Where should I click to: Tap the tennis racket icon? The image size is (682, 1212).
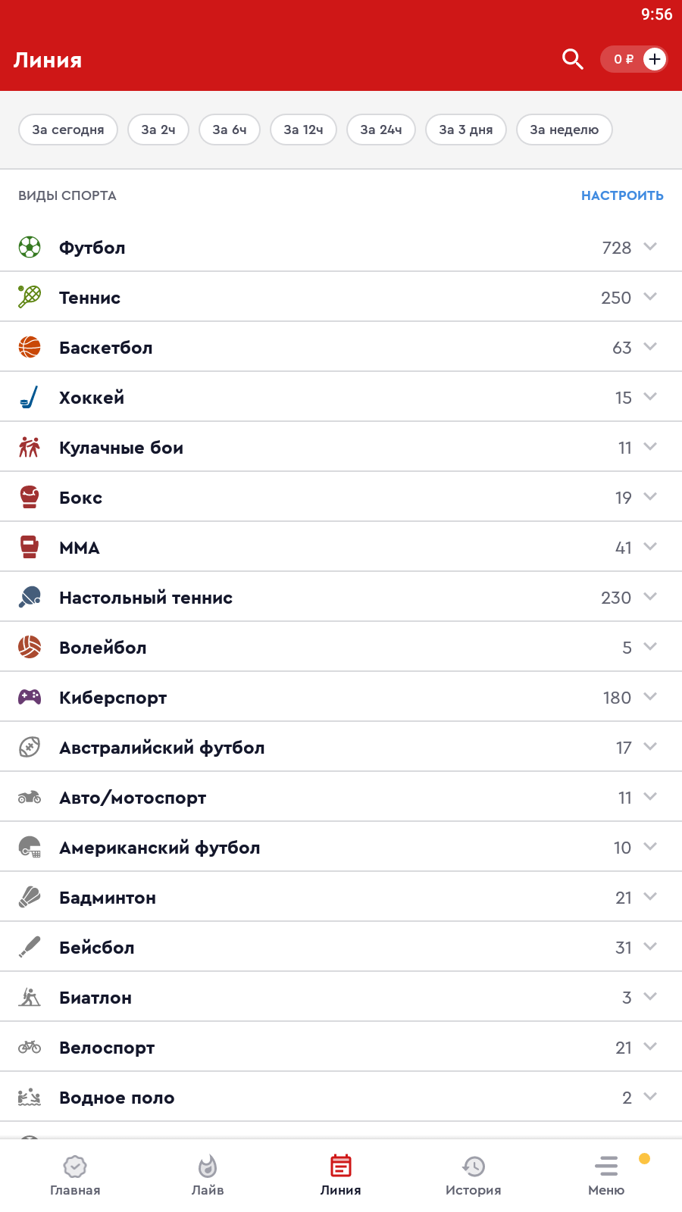[30, 297]
